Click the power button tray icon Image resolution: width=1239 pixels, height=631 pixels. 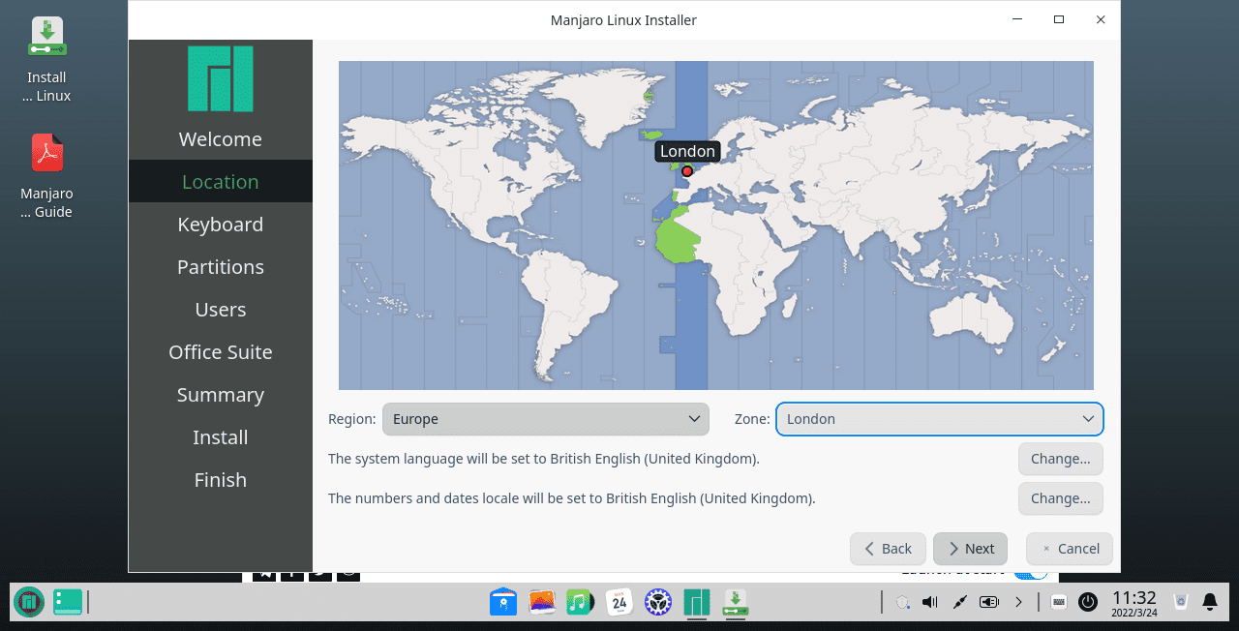click(x=1088, y=602)
